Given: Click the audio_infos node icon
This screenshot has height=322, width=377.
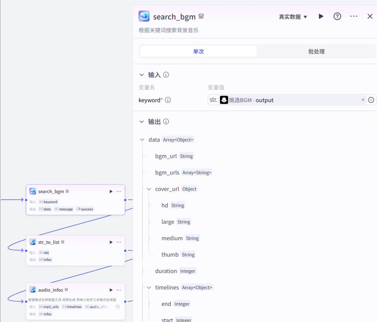Looking at the screenshot, I should click(33, 290).
